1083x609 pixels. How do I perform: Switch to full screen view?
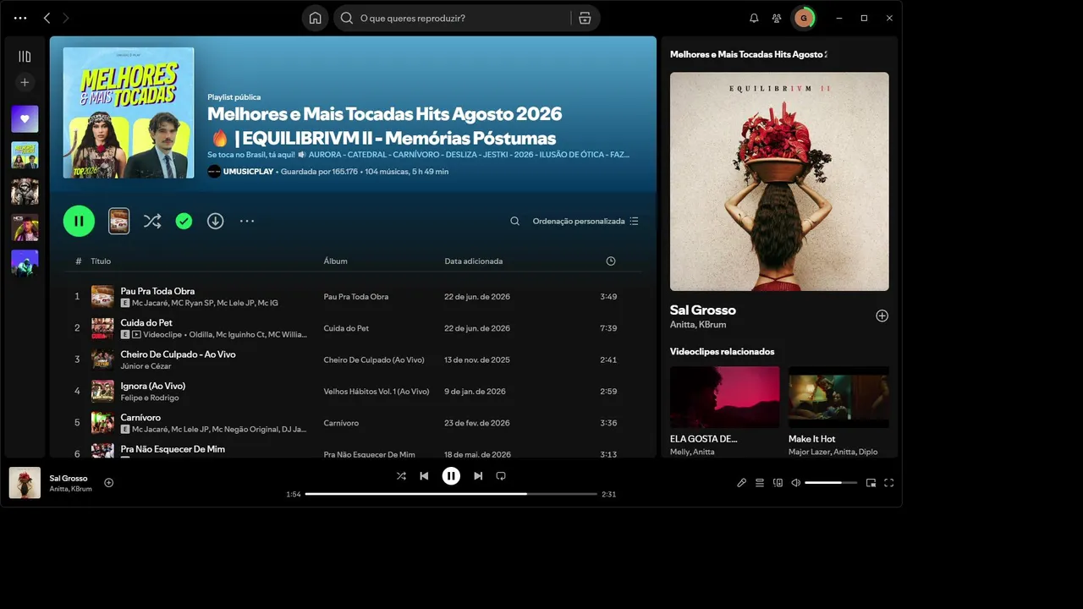click(888, 483)
